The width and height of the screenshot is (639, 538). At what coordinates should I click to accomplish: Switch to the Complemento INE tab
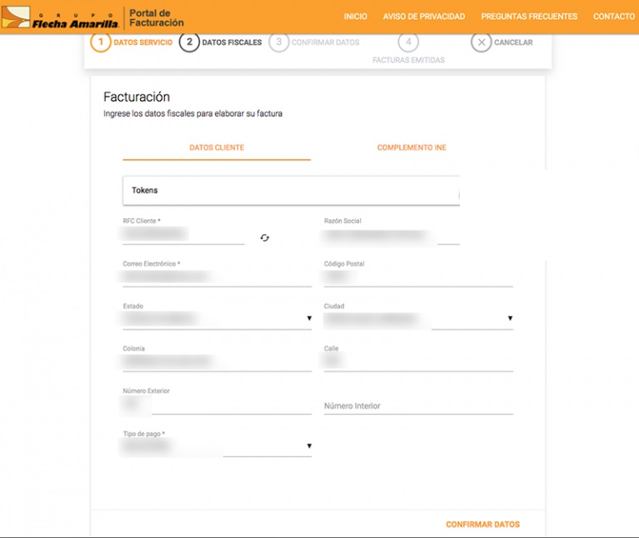click(412, 148)
